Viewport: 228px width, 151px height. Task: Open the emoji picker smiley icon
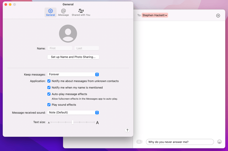pos(219,142)
